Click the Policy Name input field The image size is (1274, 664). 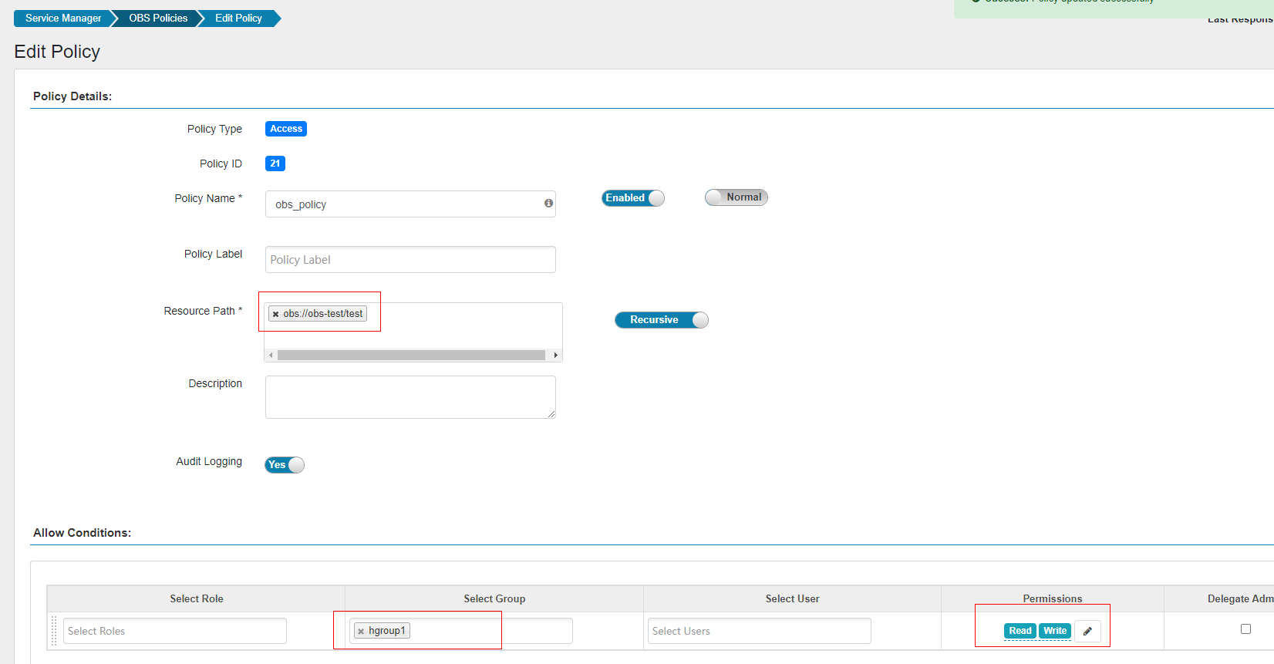[x=410, y=204]
